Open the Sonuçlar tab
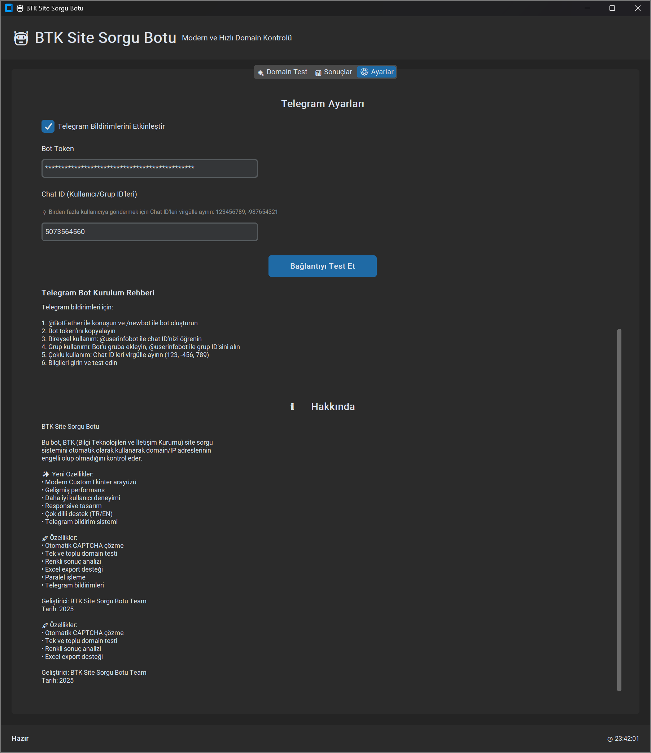The image size is (651, 753). (x=333, y=72)
